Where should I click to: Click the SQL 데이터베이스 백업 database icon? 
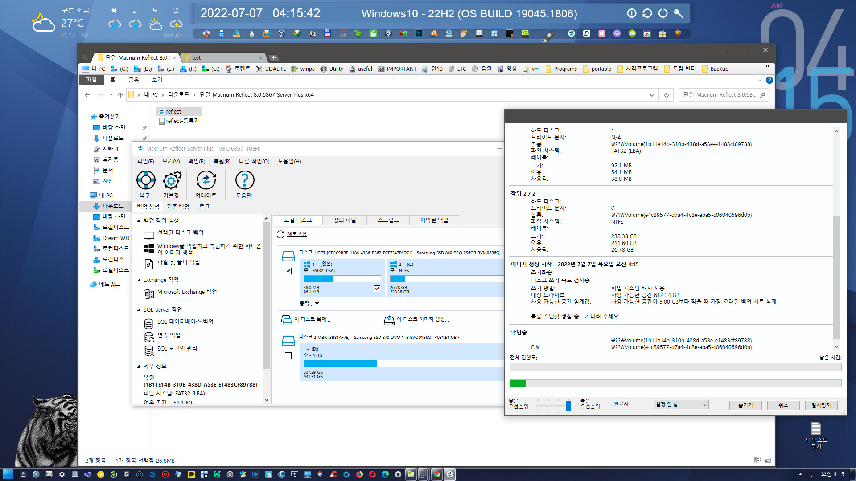point(149,324)
